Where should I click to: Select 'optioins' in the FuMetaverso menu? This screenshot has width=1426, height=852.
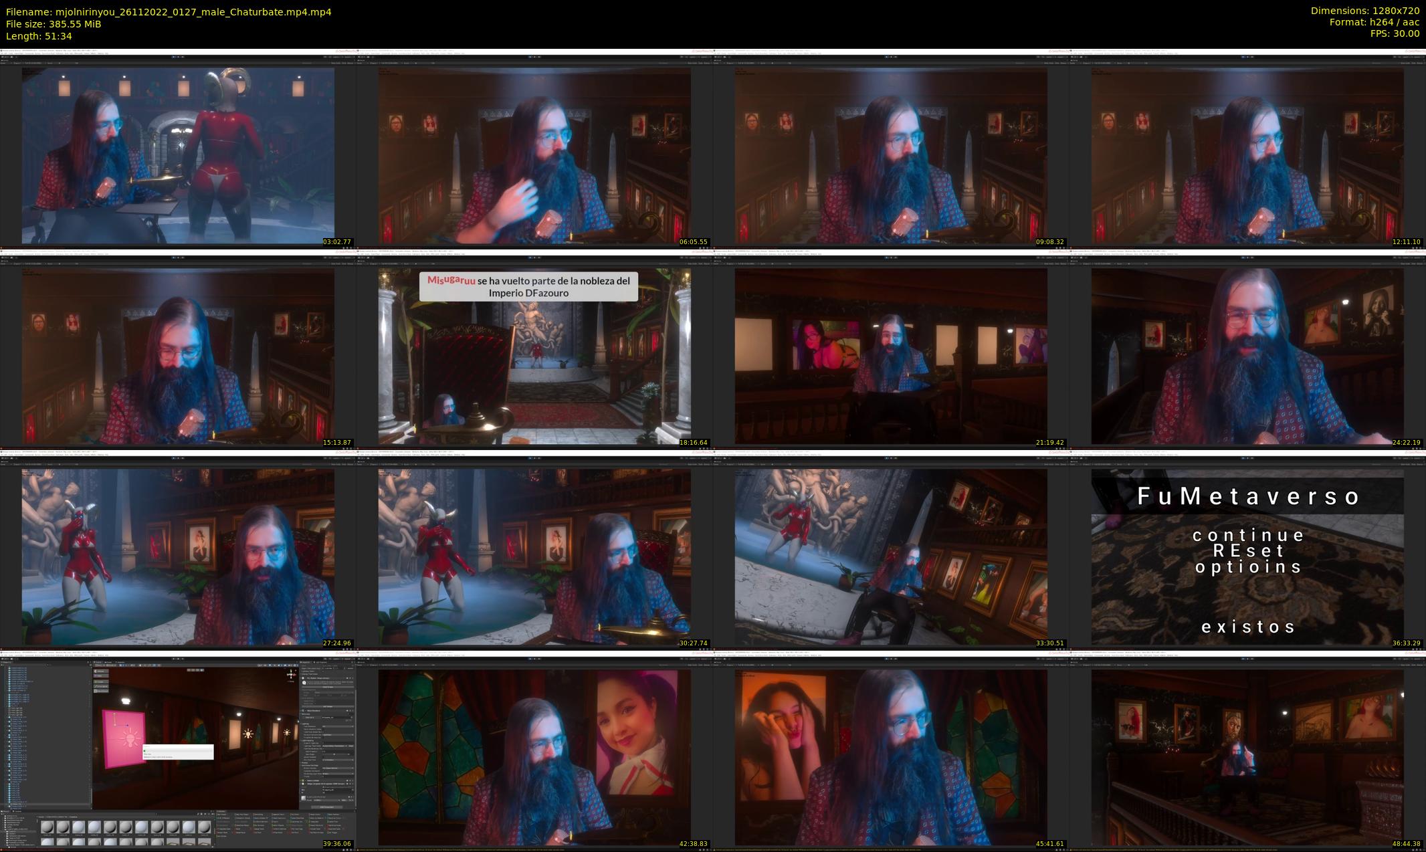1248,567
